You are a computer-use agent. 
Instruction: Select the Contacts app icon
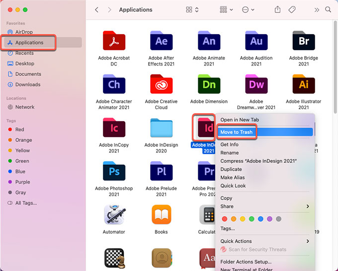[161, 258]
